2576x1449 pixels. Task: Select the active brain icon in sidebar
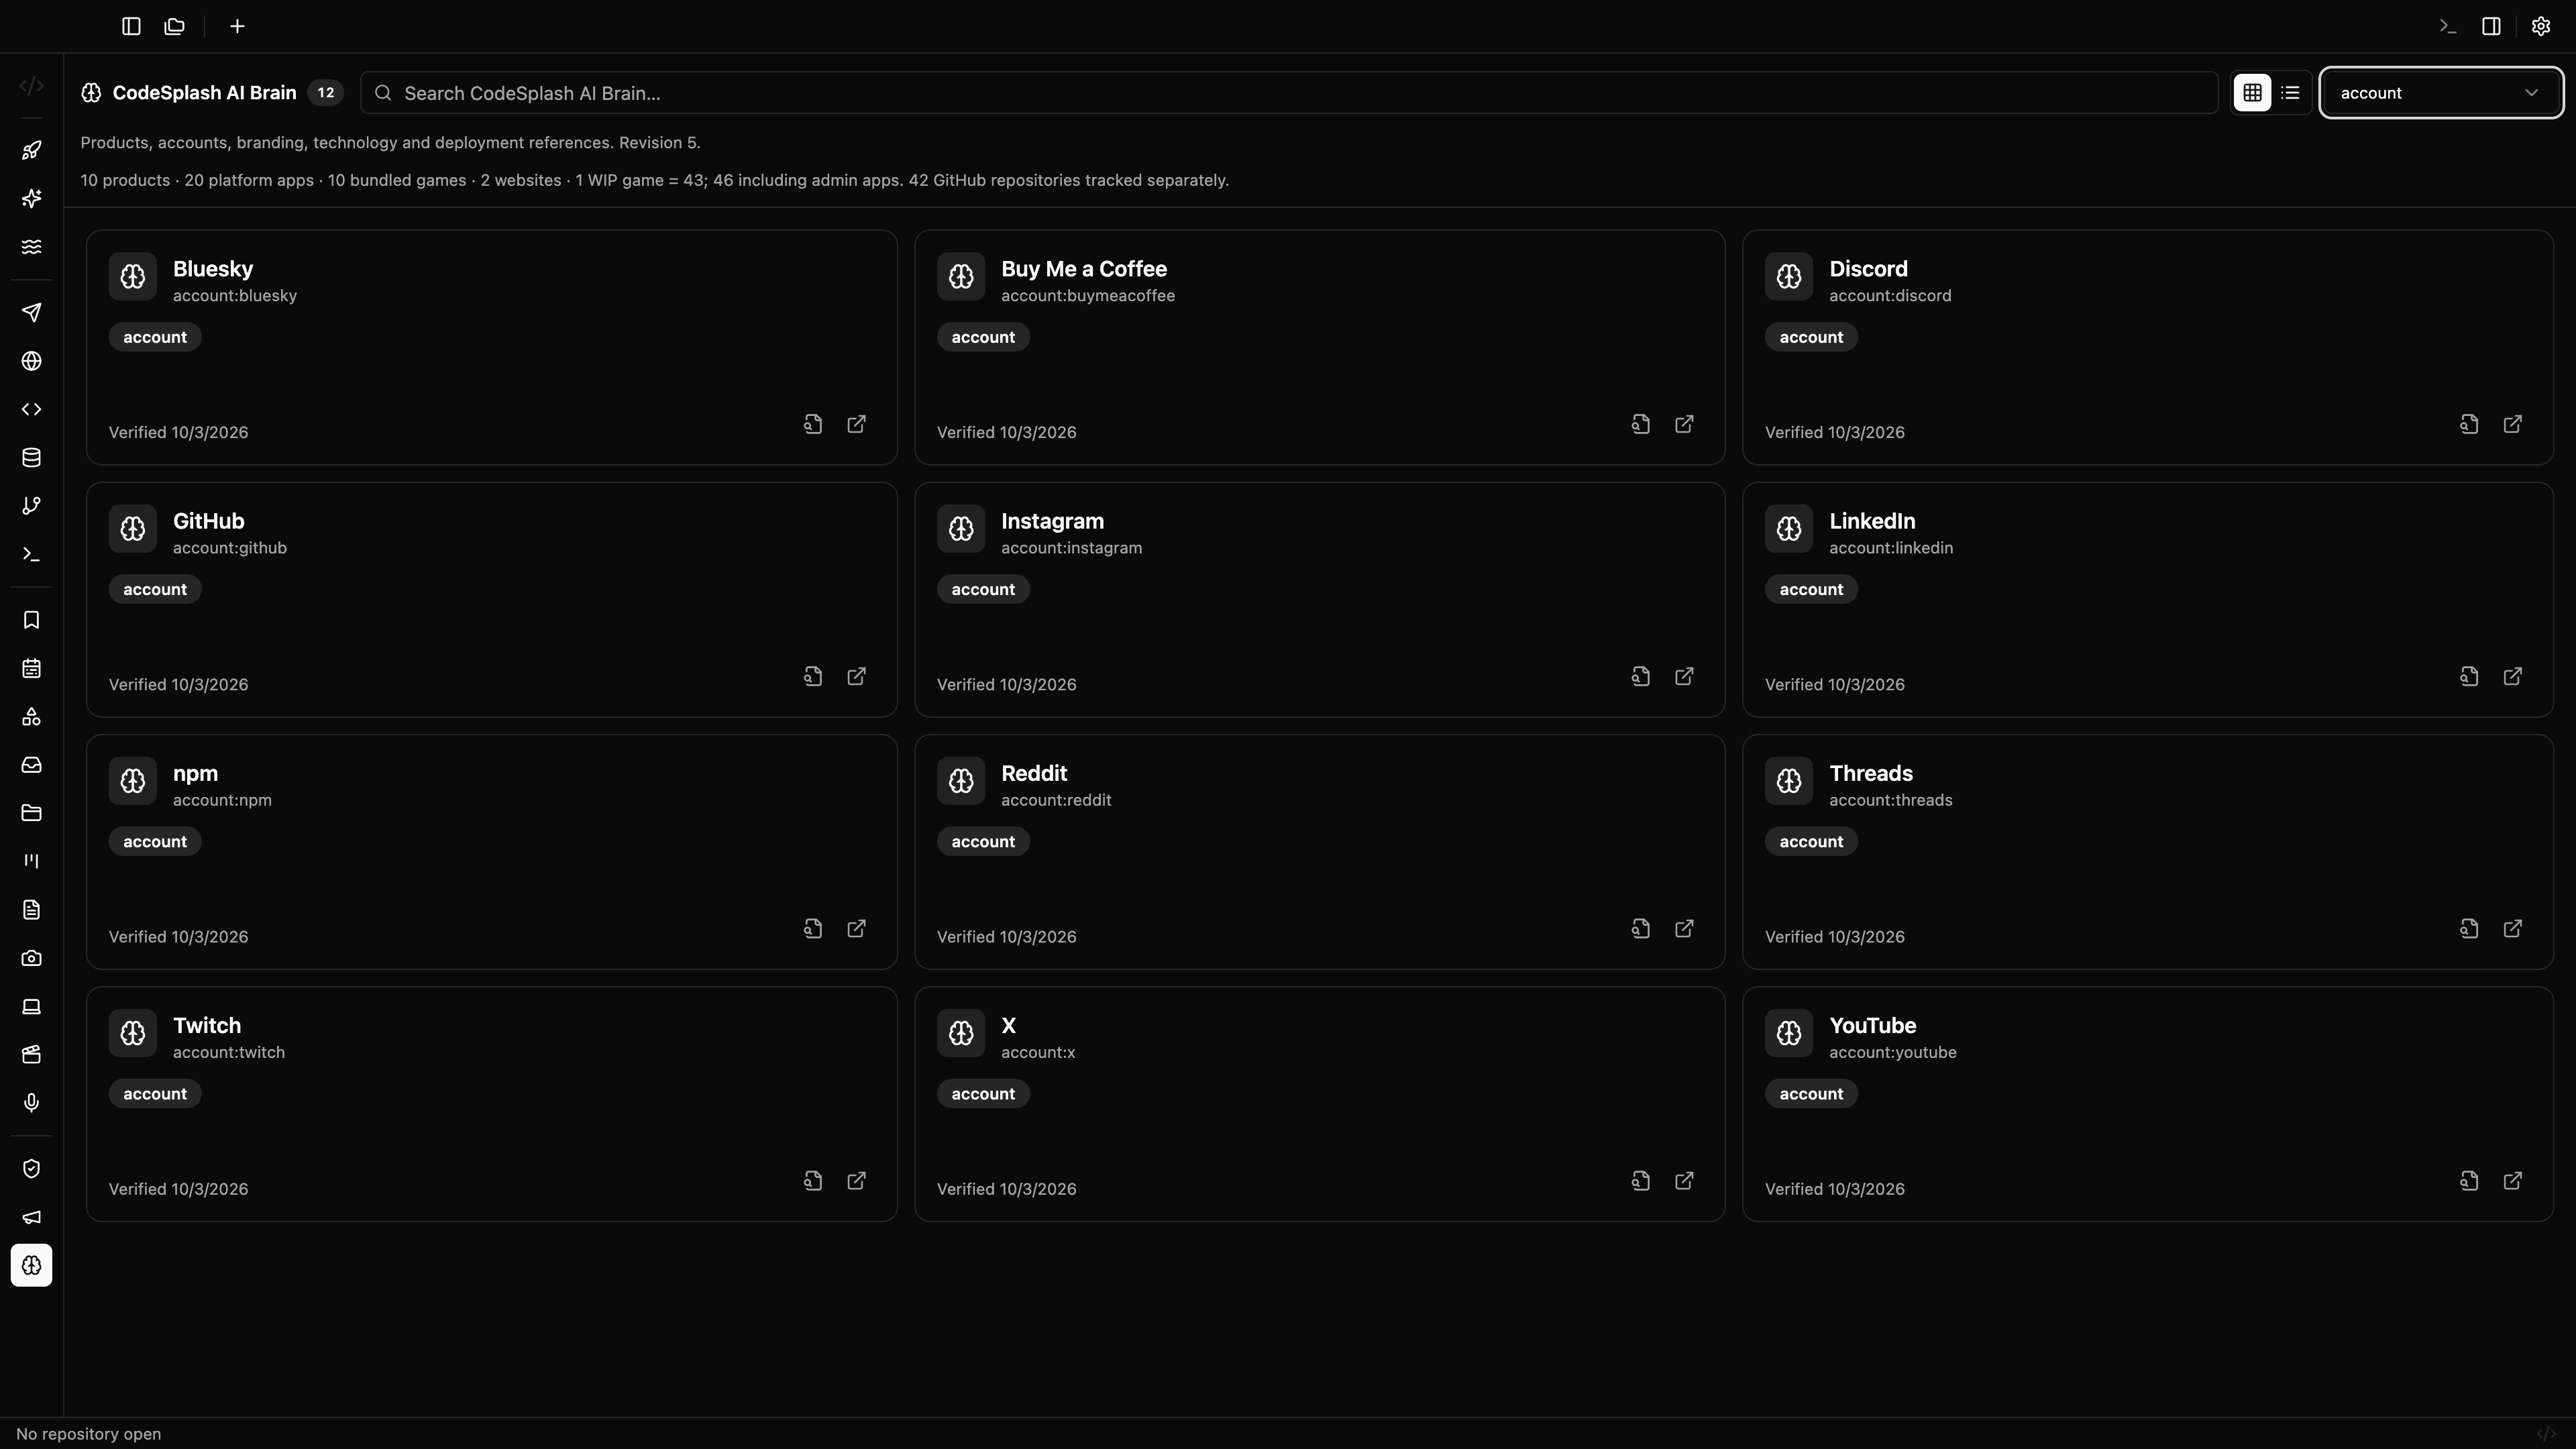click(x=31, y=1265)
